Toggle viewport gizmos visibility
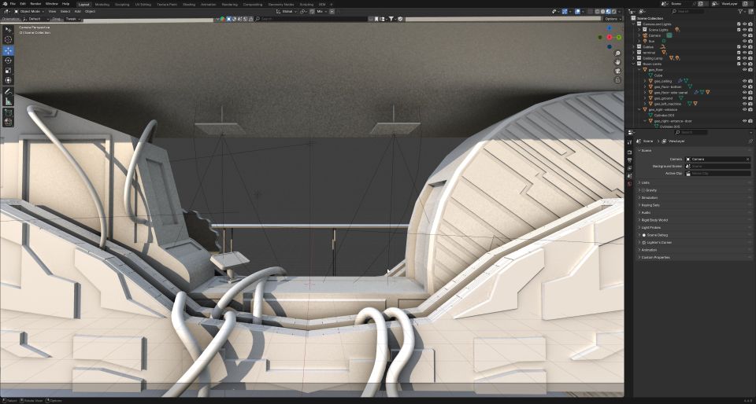The width and height of the screenshot is (756, 404). pos(565,11)
